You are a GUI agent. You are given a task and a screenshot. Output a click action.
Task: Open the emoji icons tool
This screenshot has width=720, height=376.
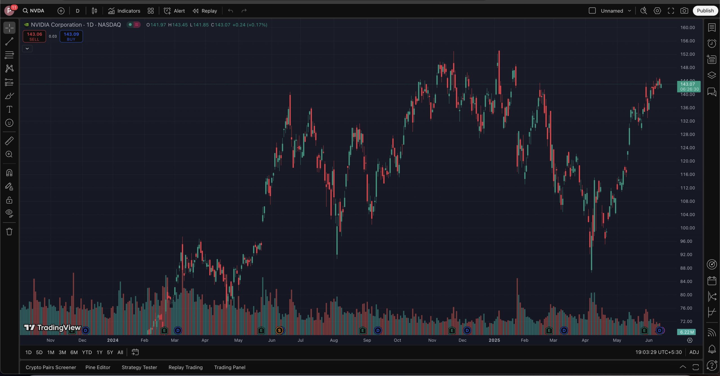9,123
